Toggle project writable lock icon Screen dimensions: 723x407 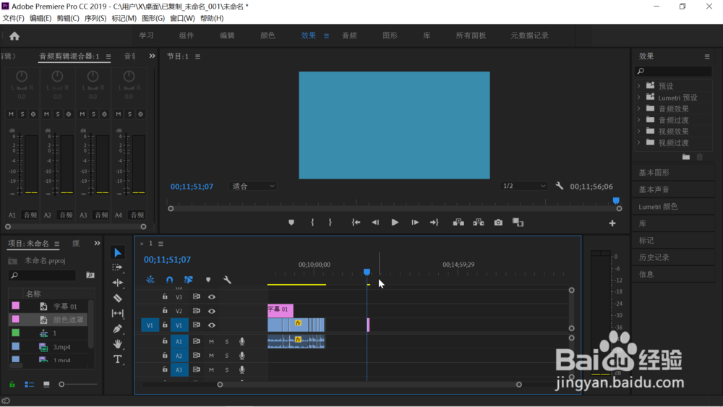pyautogui.click(x=12, y=385)
